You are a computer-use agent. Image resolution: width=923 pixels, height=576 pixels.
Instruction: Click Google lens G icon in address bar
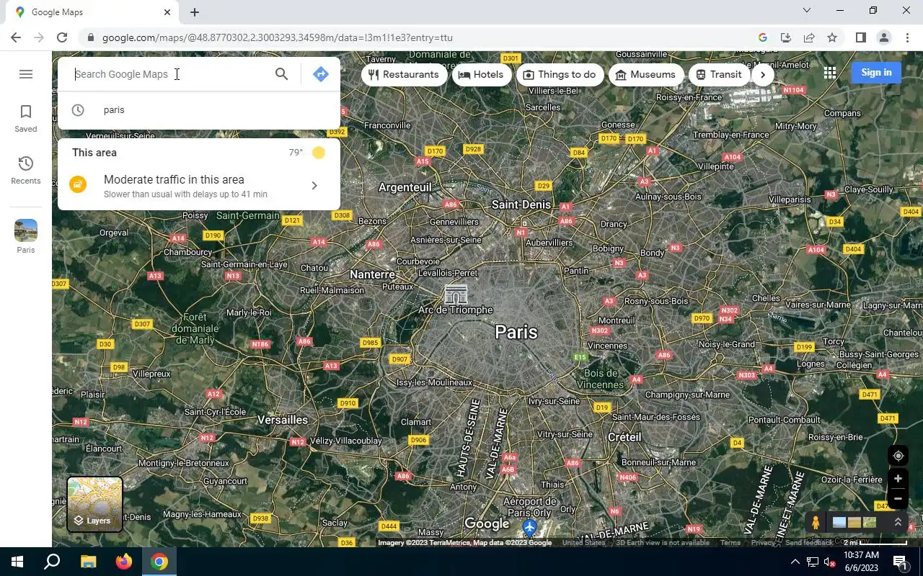763,37
